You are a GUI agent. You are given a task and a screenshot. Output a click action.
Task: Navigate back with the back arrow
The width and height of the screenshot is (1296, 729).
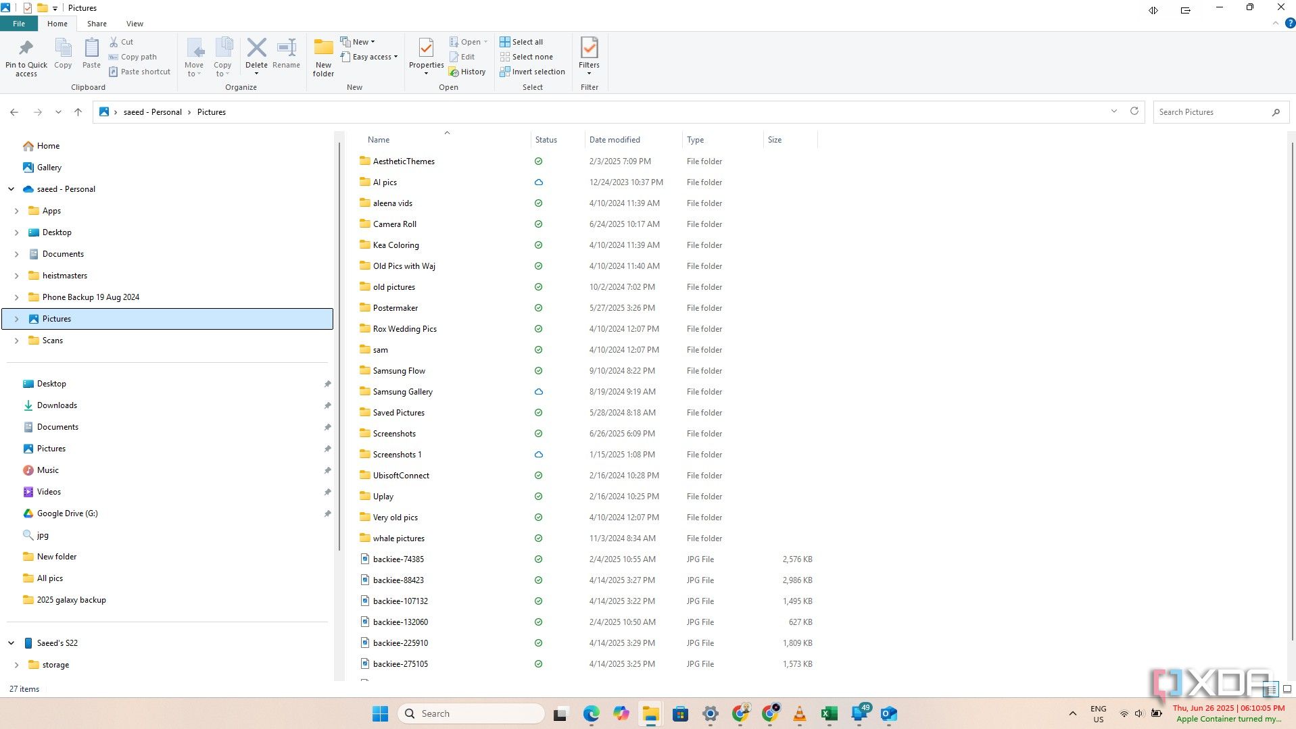tap(14, 112)
